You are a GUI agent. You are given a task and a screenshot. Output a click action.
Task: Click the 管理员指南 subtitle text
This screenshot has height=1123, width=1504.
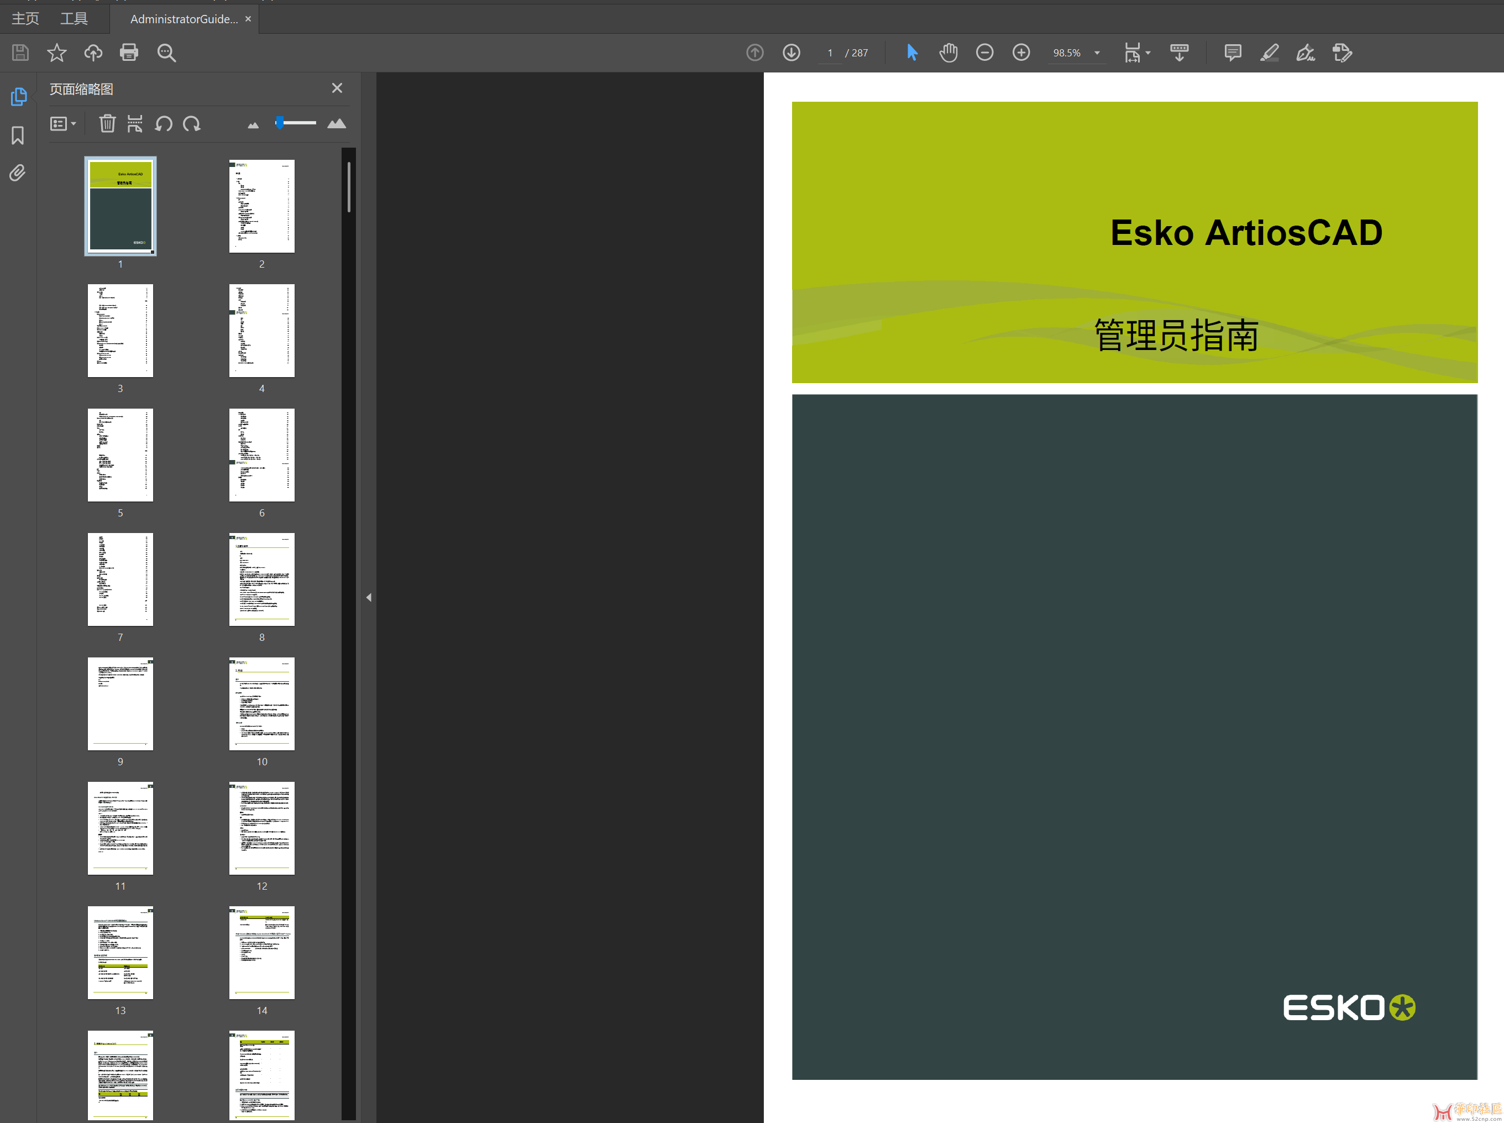tap(1176, 335)
